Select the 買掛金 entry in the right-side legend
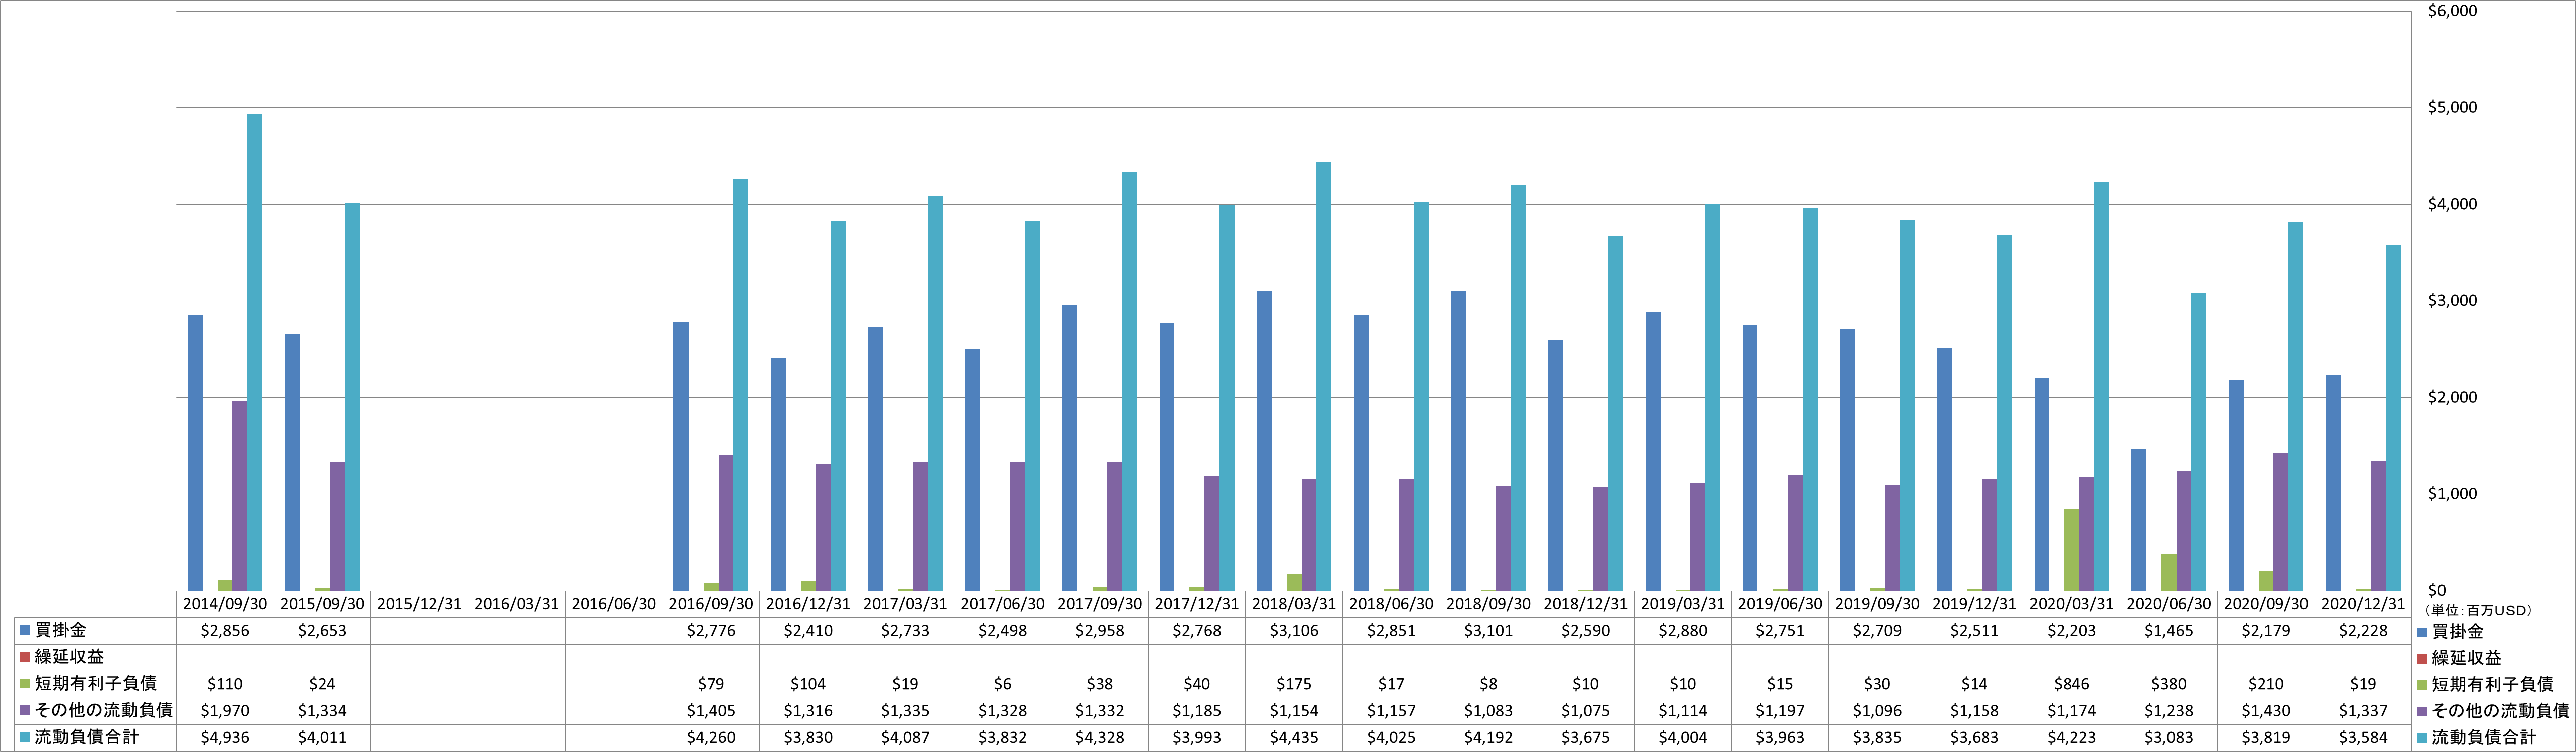 [2451, 631]
